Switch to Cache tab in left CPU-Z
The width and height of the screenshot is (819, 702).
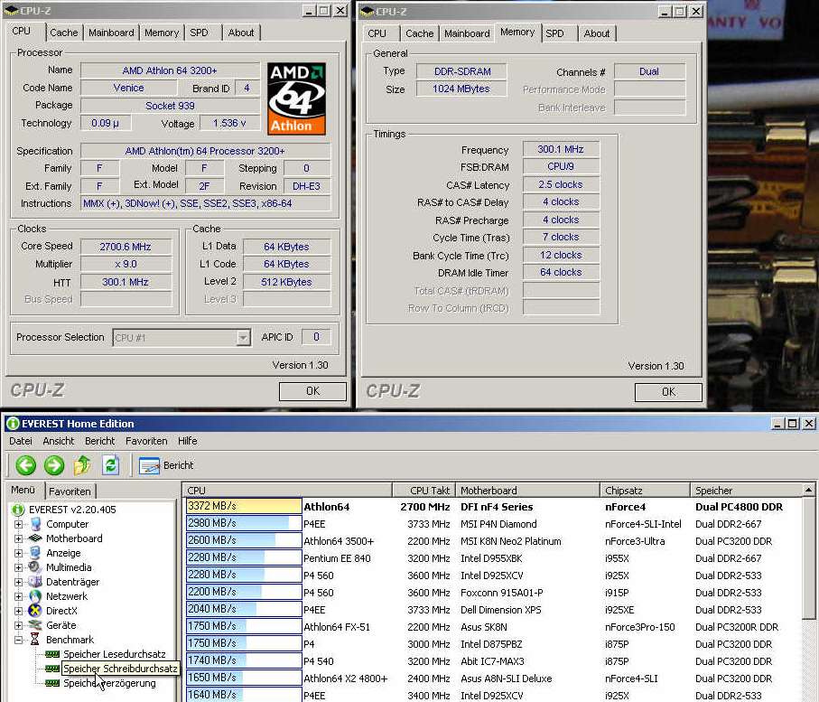pyautogui.click(x=64, y=33)
